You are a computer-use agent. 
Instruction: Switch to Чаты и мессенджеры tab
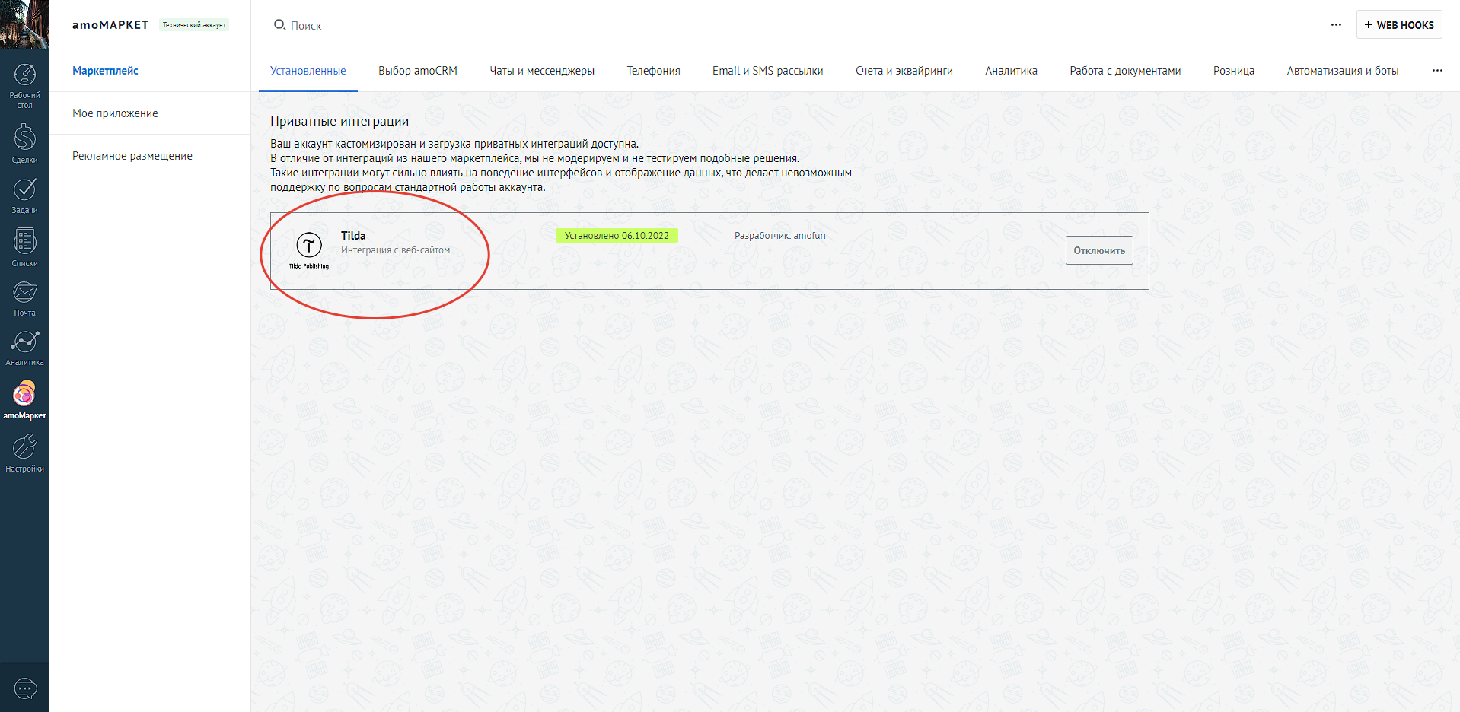pyautogui.click(x=541, y=71)
